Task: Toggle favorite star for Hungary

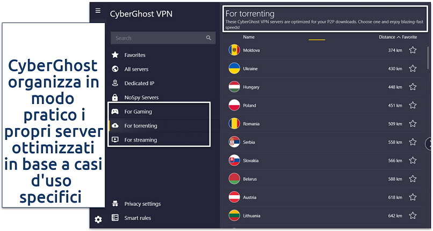Action: point(413,87)
